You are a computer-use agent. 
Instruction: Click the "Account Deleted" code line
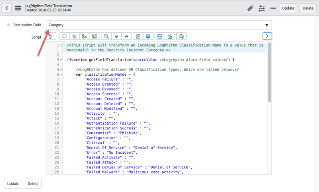coord(110,104)
